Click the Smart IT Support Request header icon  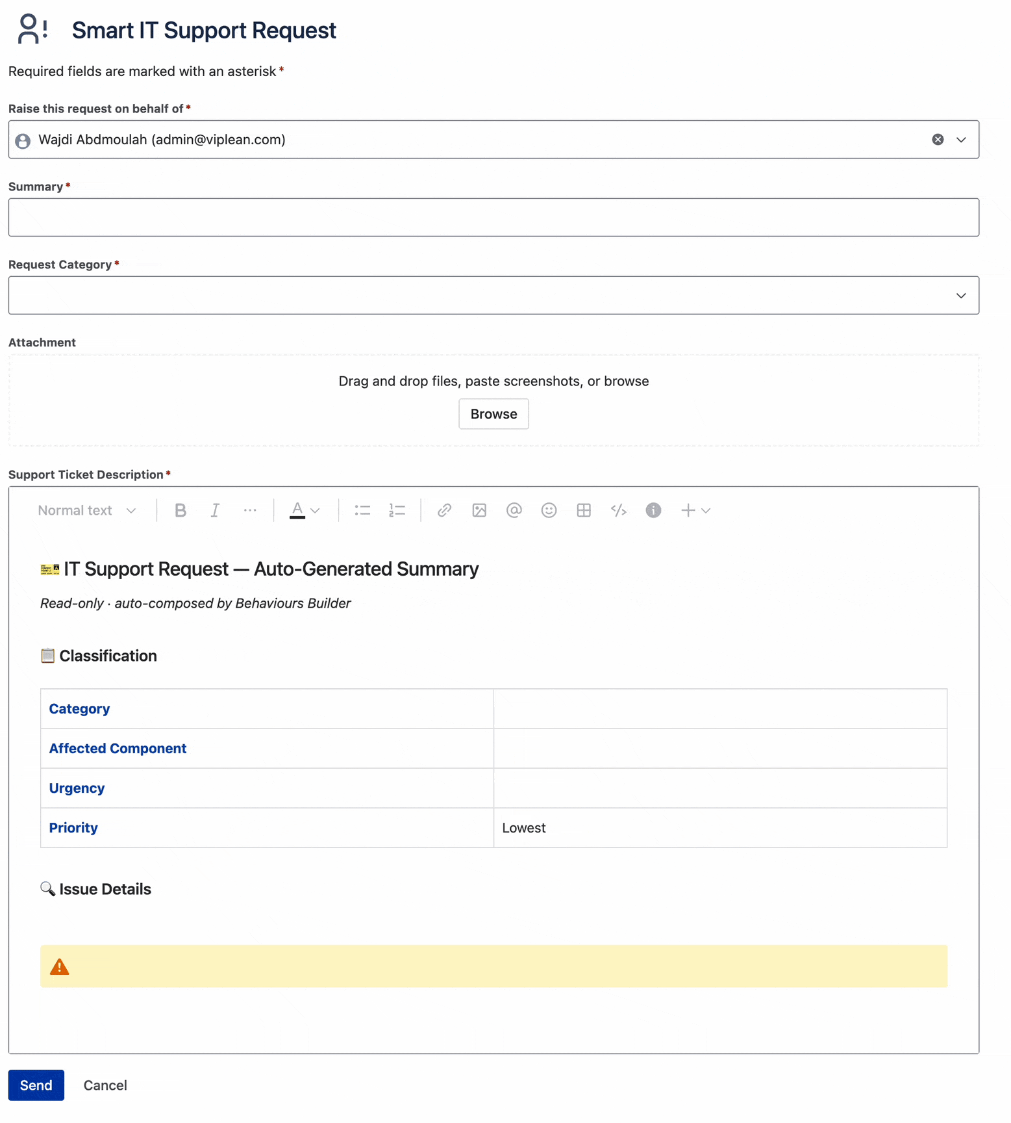(x=32, y=30)
